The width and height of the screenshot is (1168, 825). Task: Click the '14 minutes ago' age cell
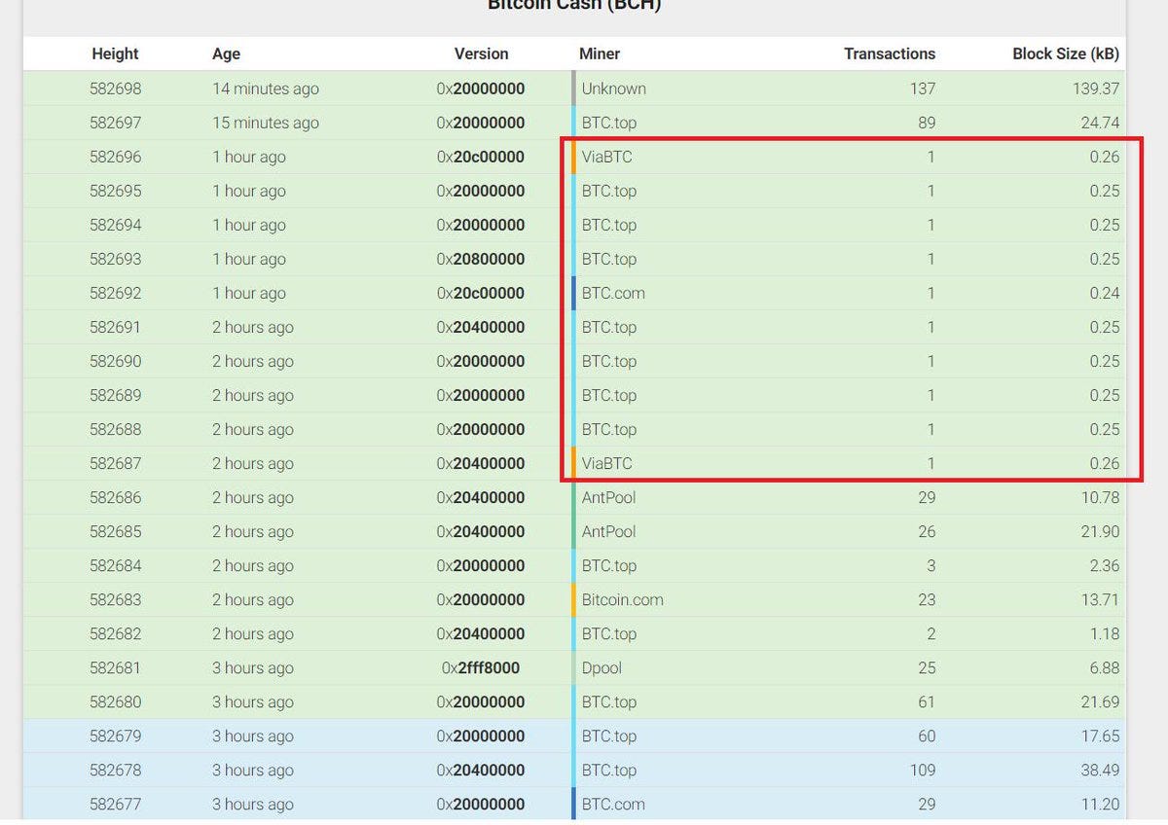tap(266, 89)
